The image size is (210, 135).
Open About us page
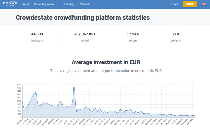[x=85, y=4]
